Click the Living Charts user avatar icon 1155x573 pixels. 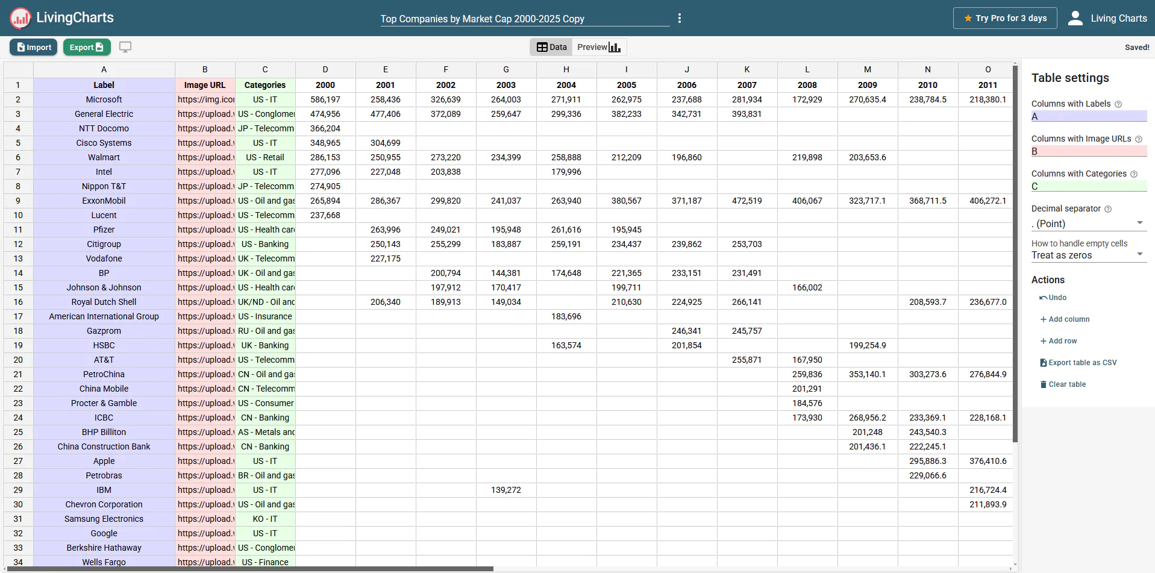1075,18
